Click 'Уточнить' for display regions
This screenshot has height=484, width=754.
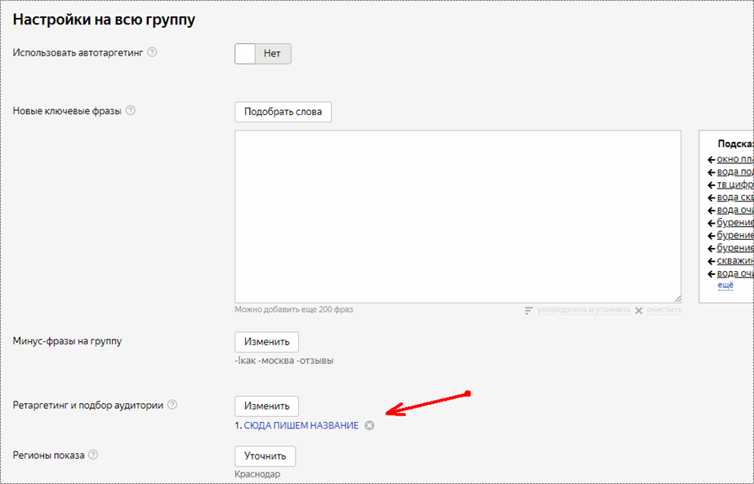click(265, 456)
